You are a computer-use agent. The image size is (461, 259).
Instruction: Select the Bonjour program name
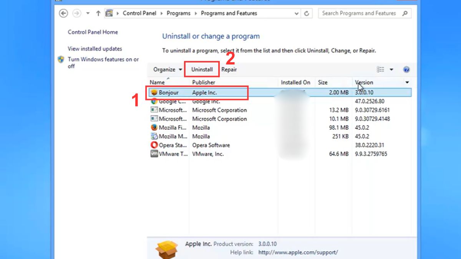tap(169, 92)
